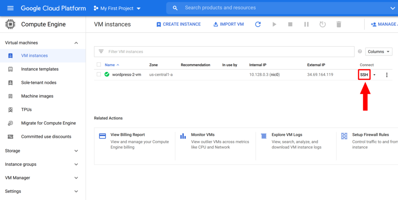Screen dimensions: 398x200
Task: Click the TPUs sidebar icon
Action: click(x=10, y=110)
